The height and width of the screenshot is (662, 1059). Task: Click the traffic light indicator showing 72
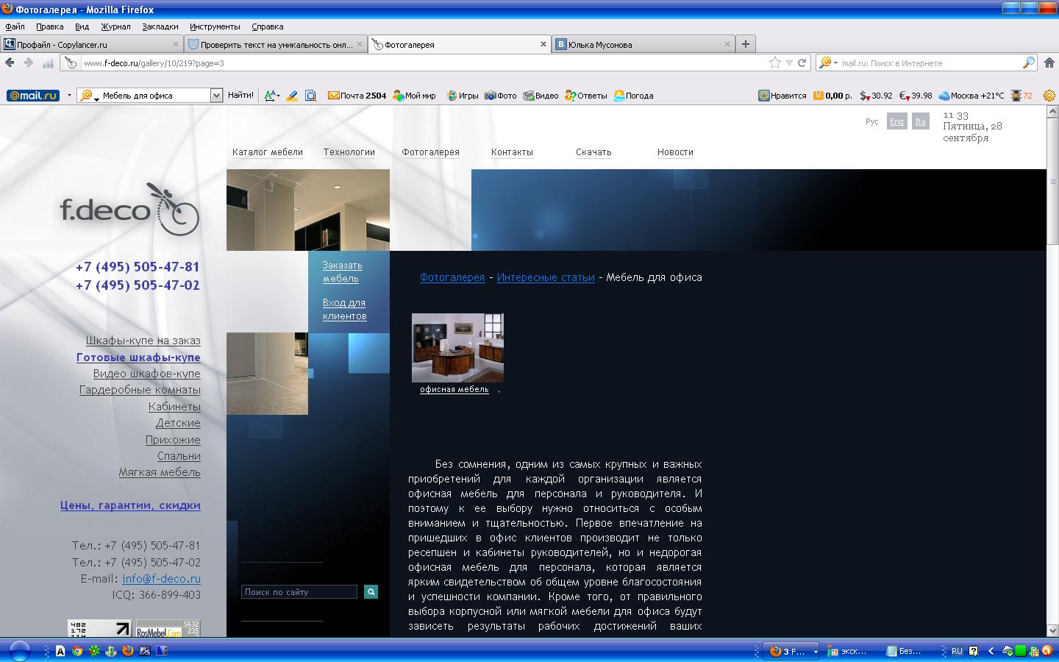coord(1021,96)
